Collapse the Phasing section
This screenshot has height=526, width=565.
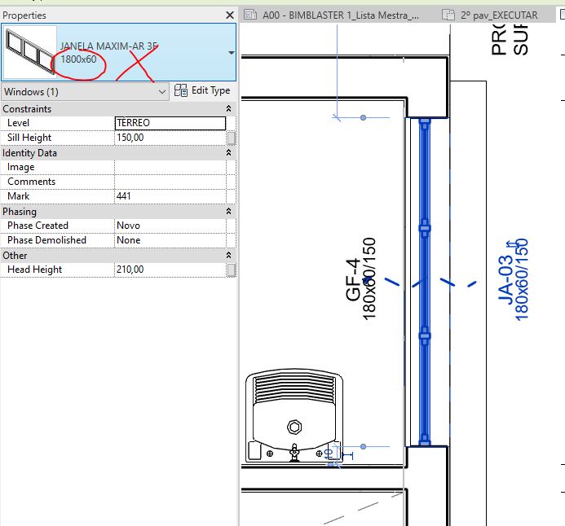pyautogui.click(x=228, y=212)
